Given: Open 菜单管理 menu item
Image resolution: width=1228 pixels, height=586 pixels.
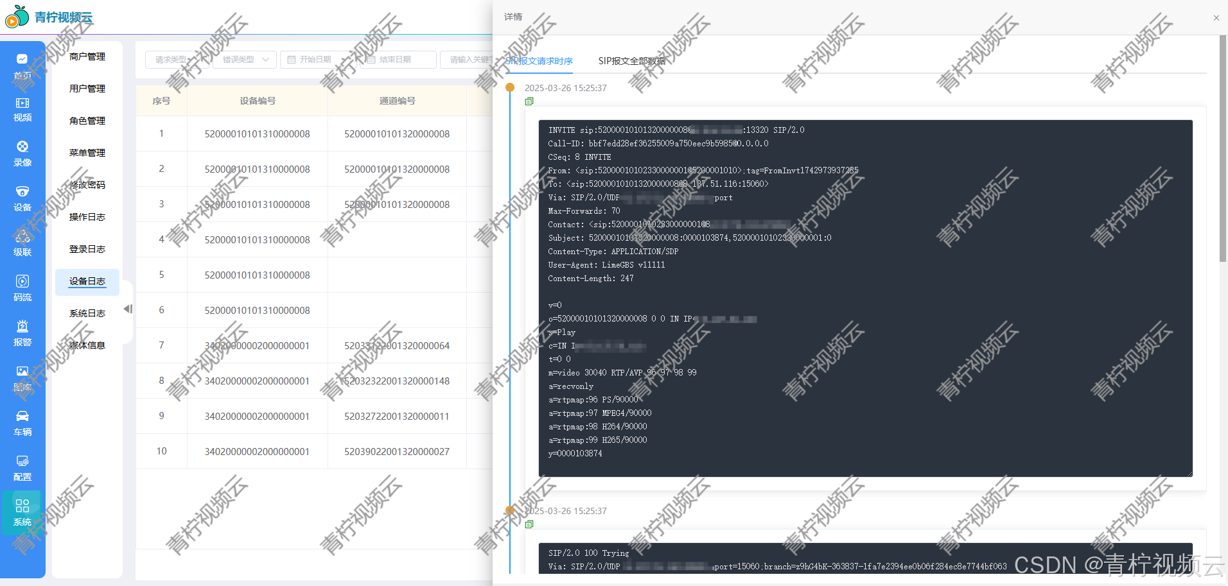Looking at the screenshot, I should tap(87, 153).
